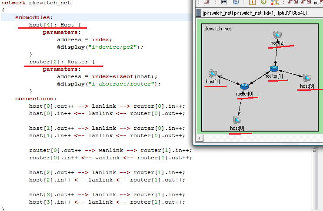
Task: Click the router[1] text label in the canvas
Action: pos(274,76)
